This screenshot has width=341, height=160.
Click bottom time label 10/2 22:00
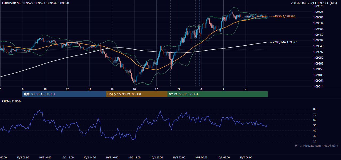(179, 158)
